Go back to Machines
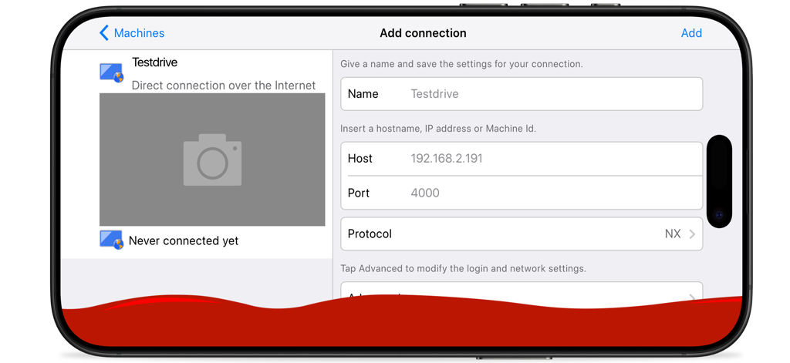The width and height of the screenshot is (790, 363). 132,33
